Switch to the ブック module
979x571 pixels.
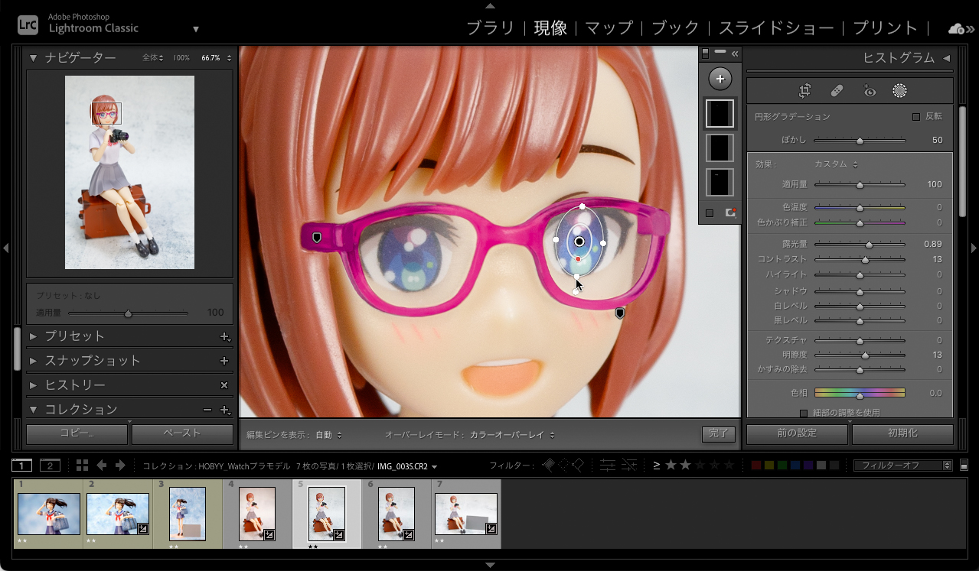pos(675,28)
